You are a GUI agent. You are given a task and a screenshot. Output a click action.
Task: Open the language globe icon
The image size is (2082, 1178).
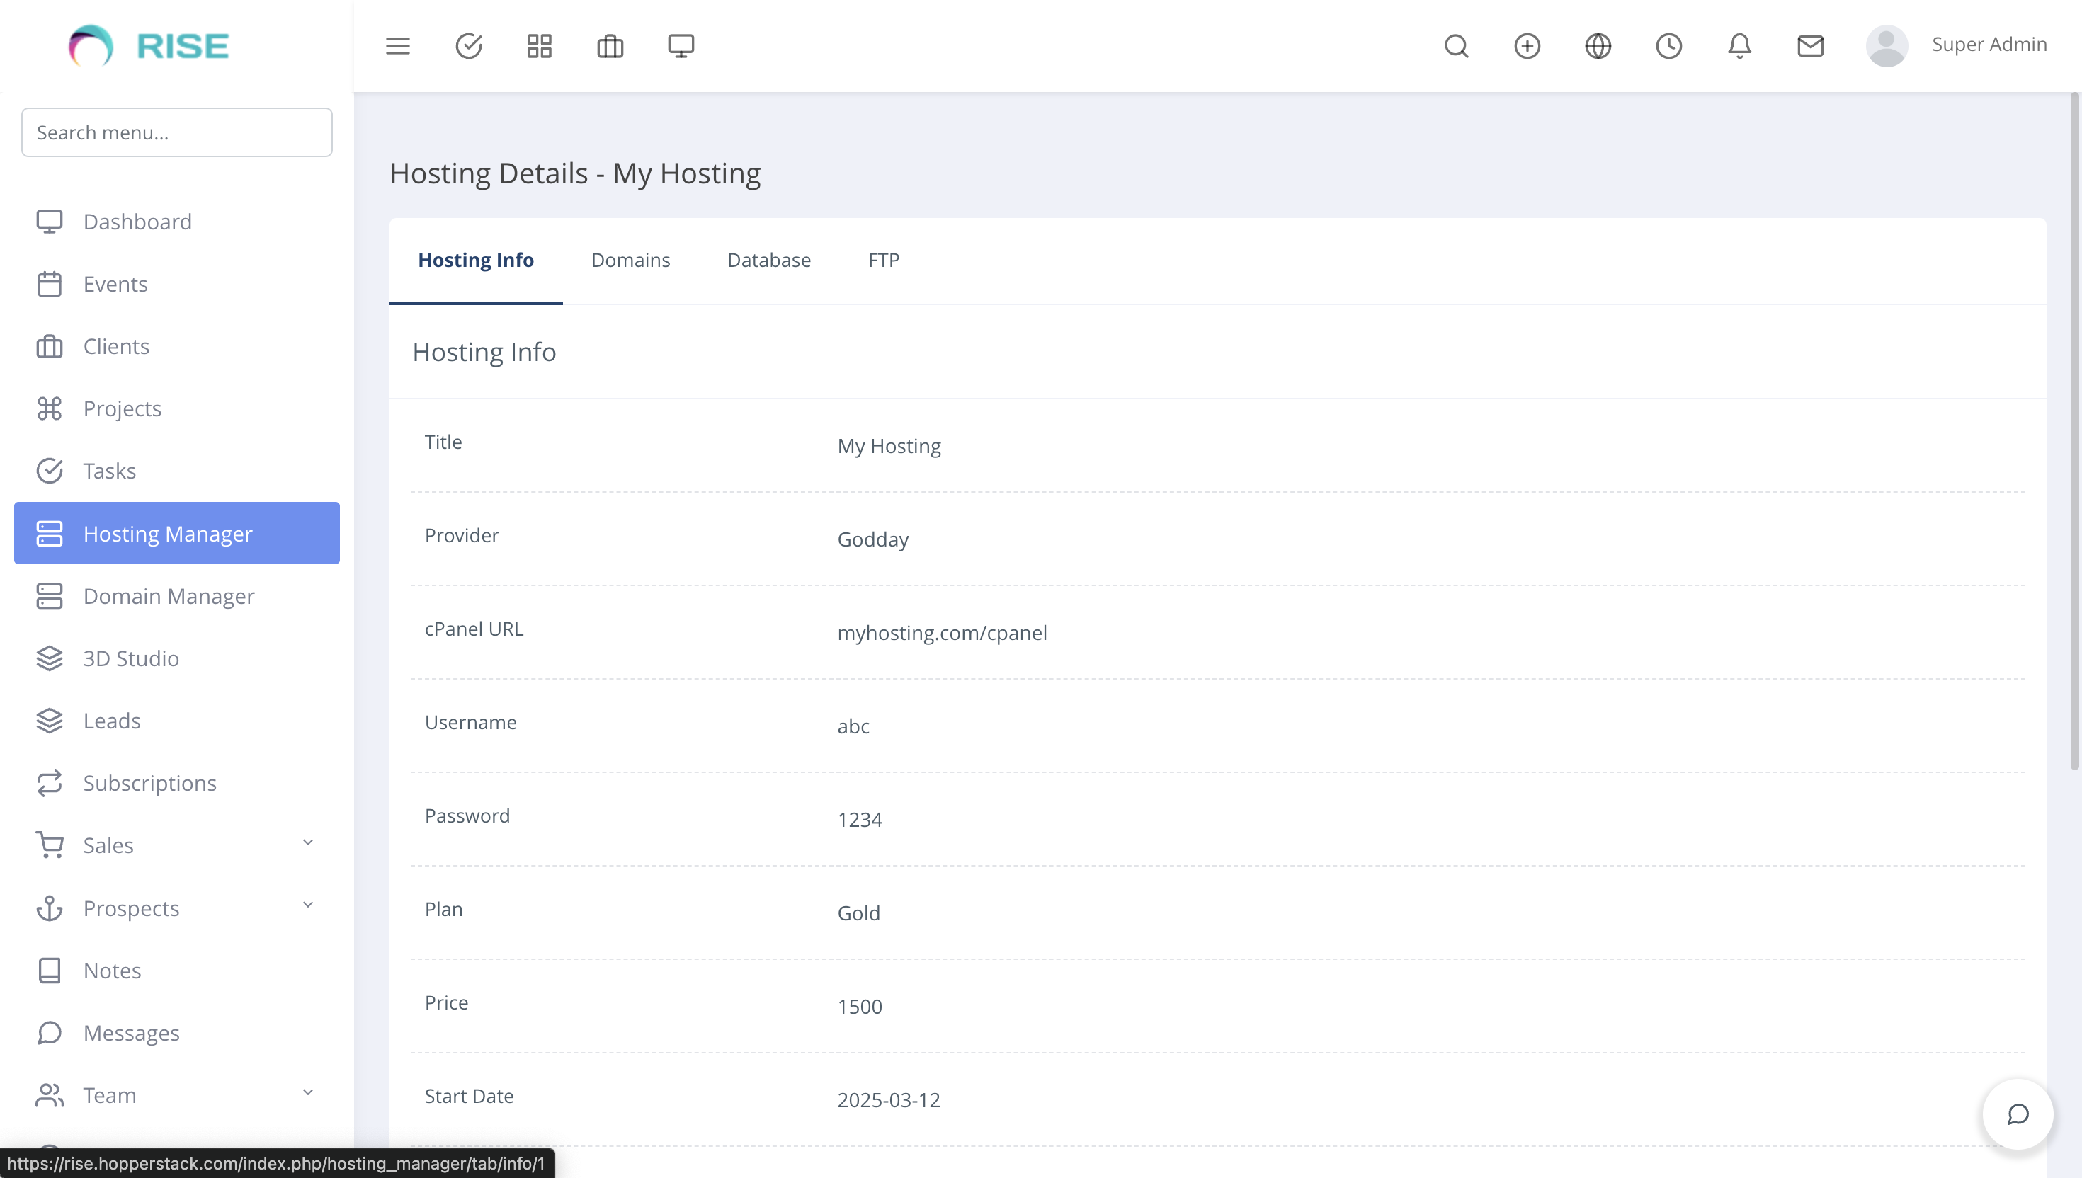[1598, 46]
